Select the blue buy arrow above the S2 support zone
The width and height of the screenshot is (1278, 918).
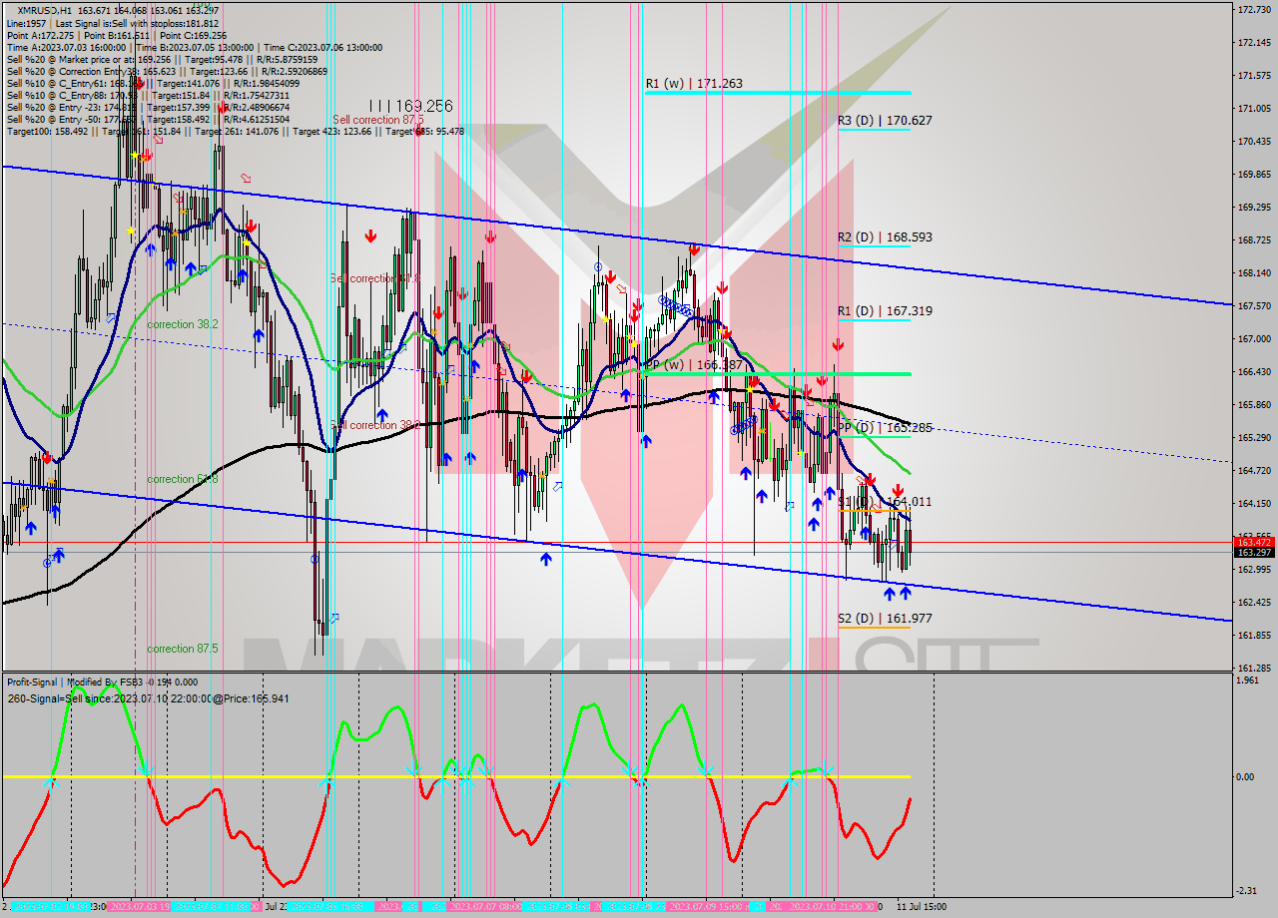890,593
